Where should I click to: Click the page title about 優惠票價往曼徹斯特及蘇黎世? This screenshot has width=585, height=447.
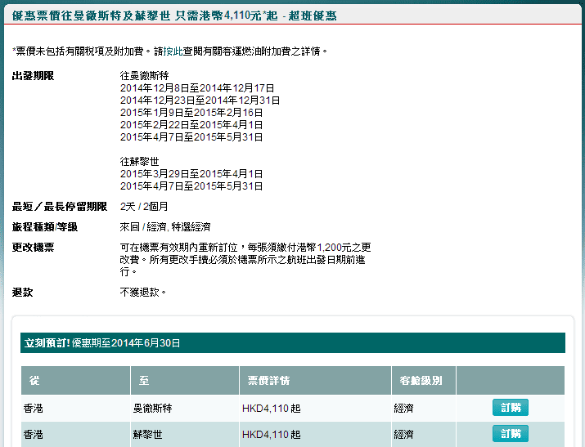[x=173, y=16]
